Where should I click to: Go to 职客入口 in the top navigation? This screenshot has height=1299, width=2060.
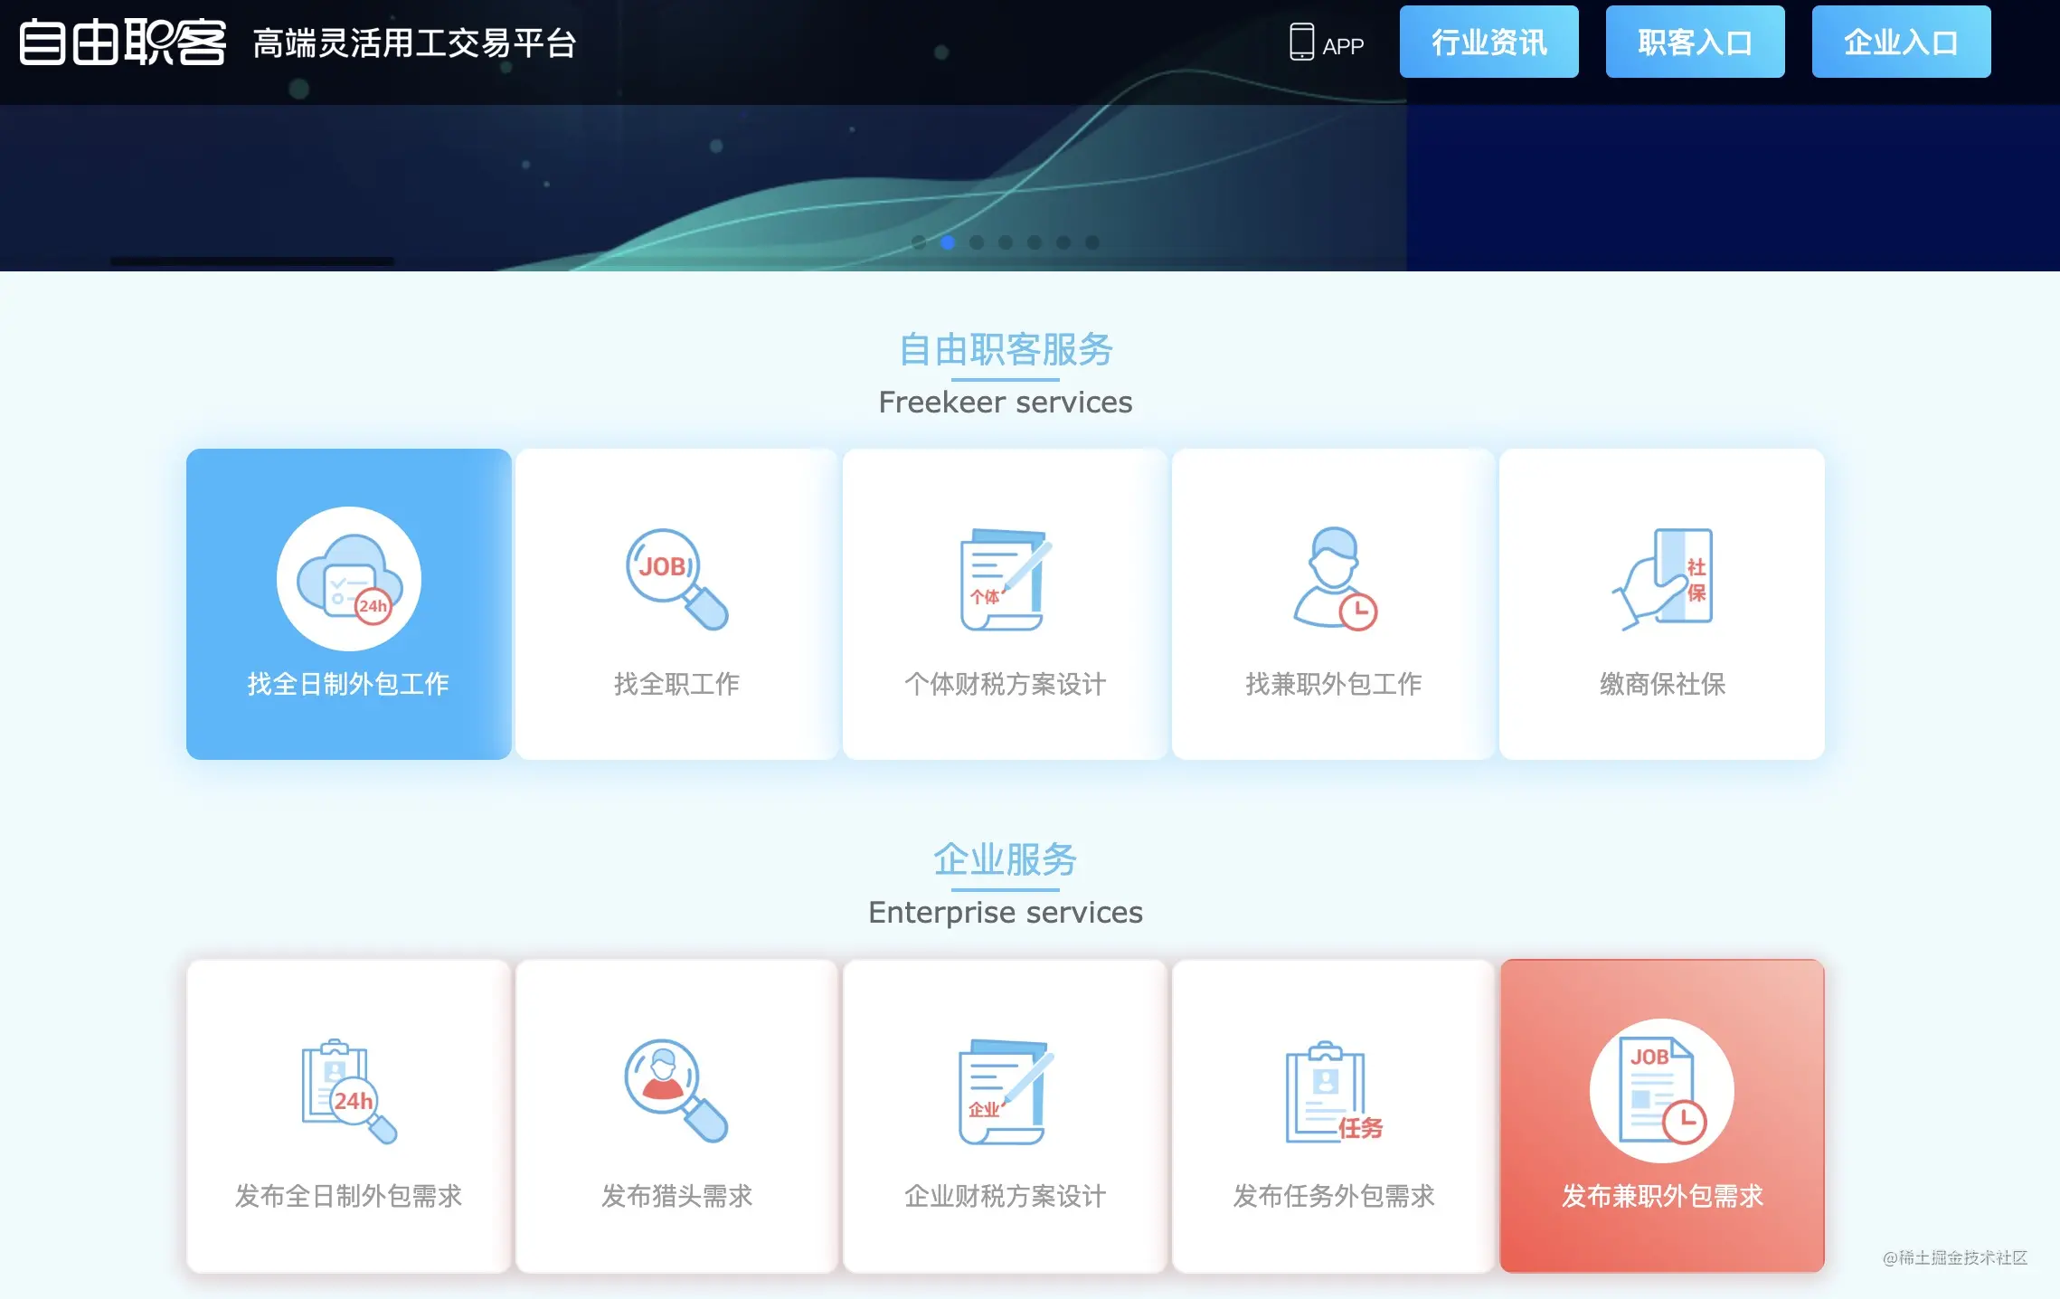[x=1695, y=42]
